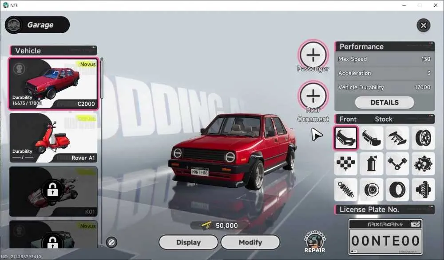Select the turbocharger gear upgrade category

point(423,163)
